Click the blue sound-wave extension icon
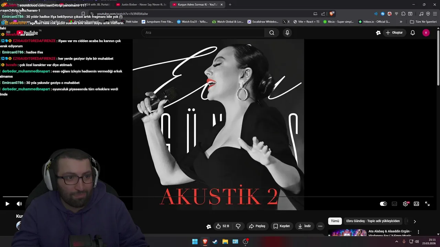The width and height of the screenshot is (440, 247). [375, 14]
